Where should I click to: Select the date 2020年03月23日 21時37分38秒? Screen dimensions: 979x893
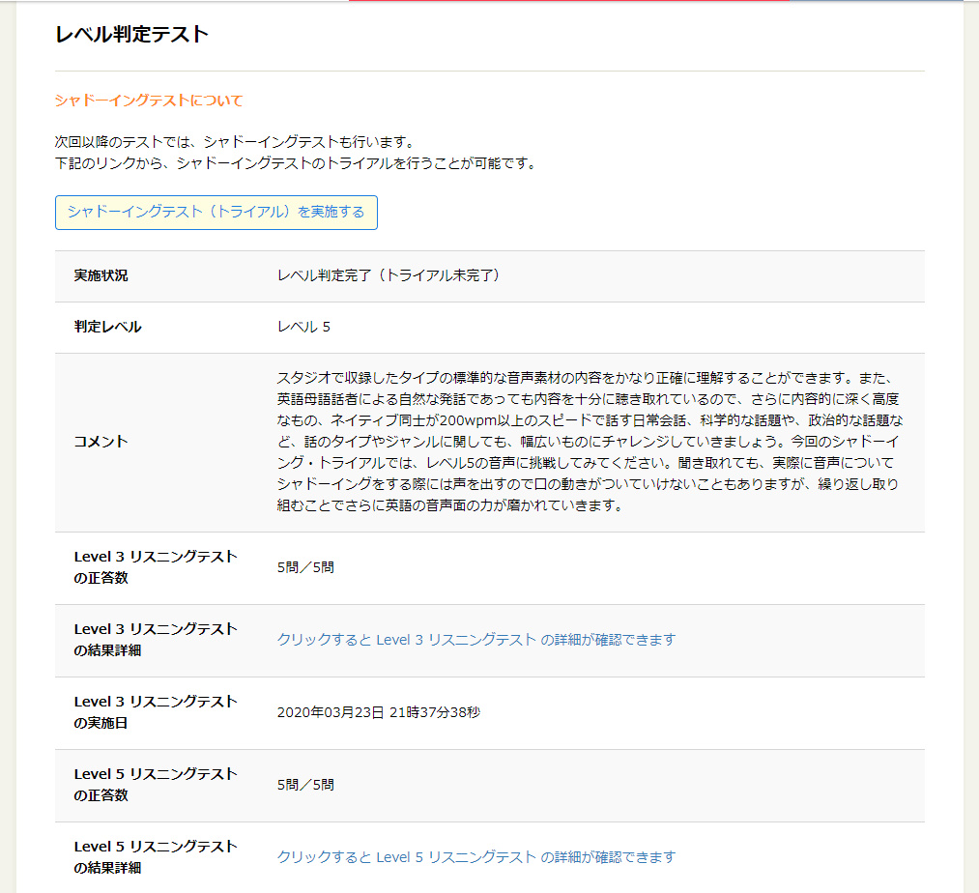tap(379, 712)
